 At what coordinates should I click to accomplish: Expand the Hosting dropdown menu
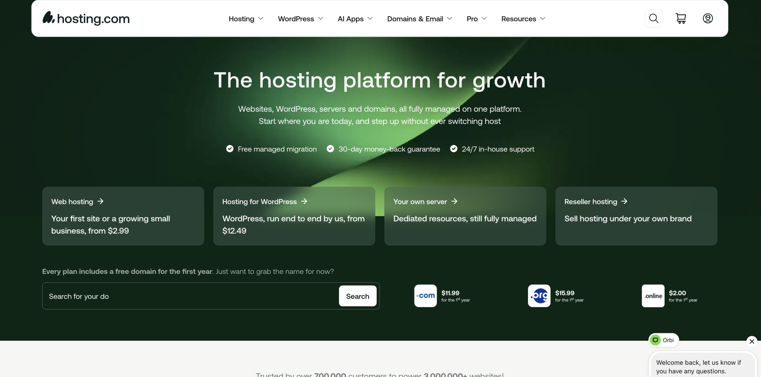coord(246,19)
